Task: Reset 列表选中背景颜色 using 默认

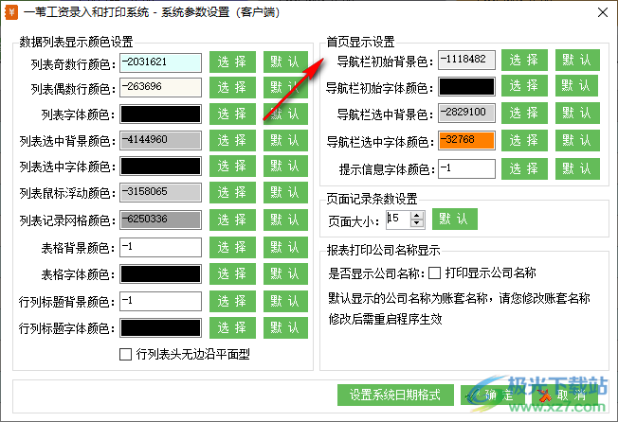Action: click(x=285, y=140)
